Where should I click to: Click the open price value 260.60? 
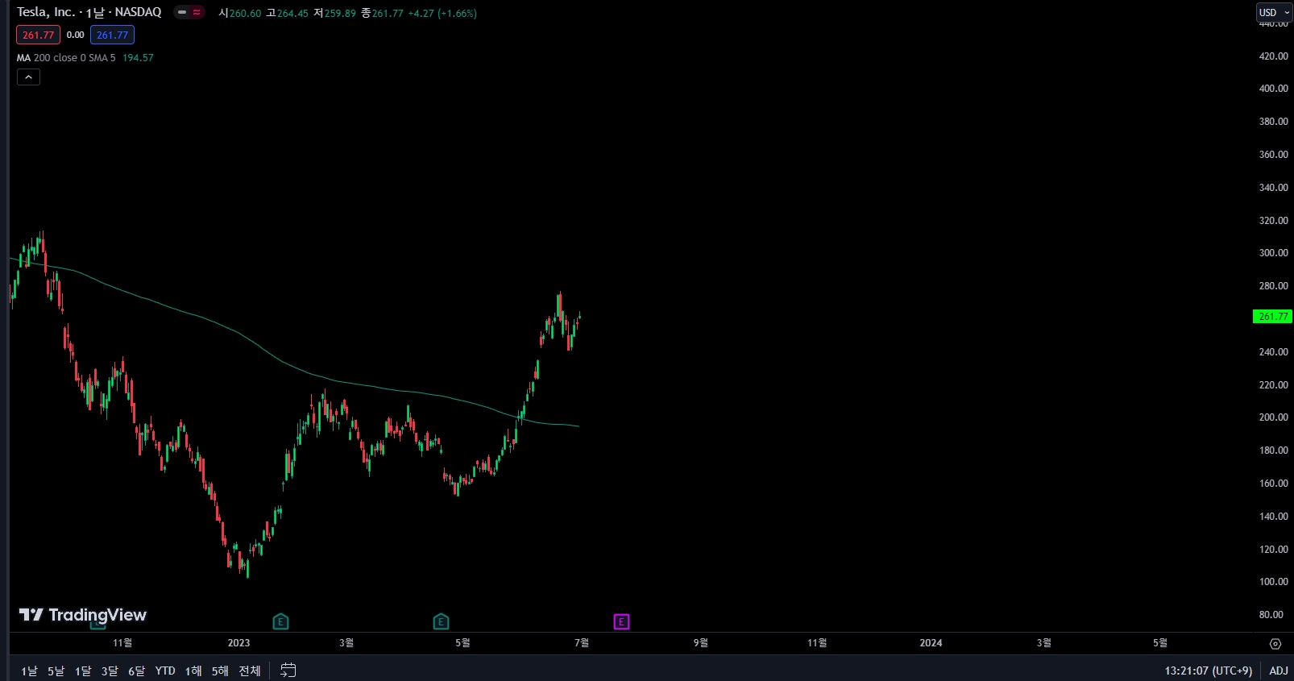click(245, 14)
